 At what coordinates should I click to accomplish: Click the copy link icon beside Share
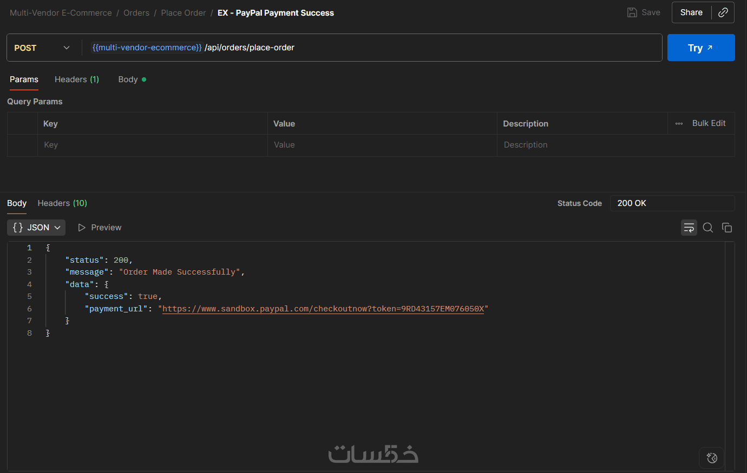coord(723,12)
